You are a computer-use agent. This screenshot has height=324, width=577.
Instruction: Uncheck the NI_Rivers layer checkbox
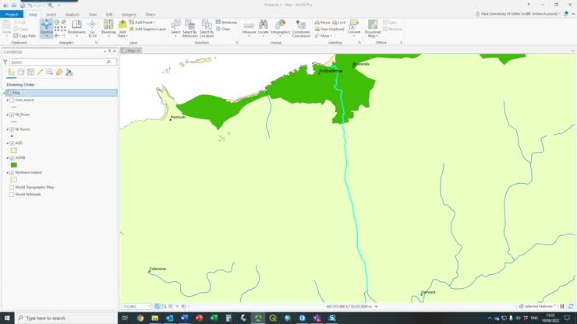tap(12, 114)
